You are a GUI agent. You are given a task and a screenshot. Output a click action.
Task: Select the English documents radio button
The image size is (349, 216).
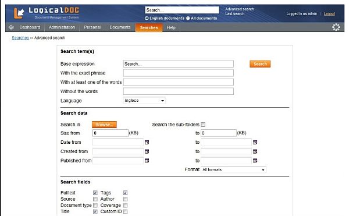pyautogui.click(x=147, y=18)
